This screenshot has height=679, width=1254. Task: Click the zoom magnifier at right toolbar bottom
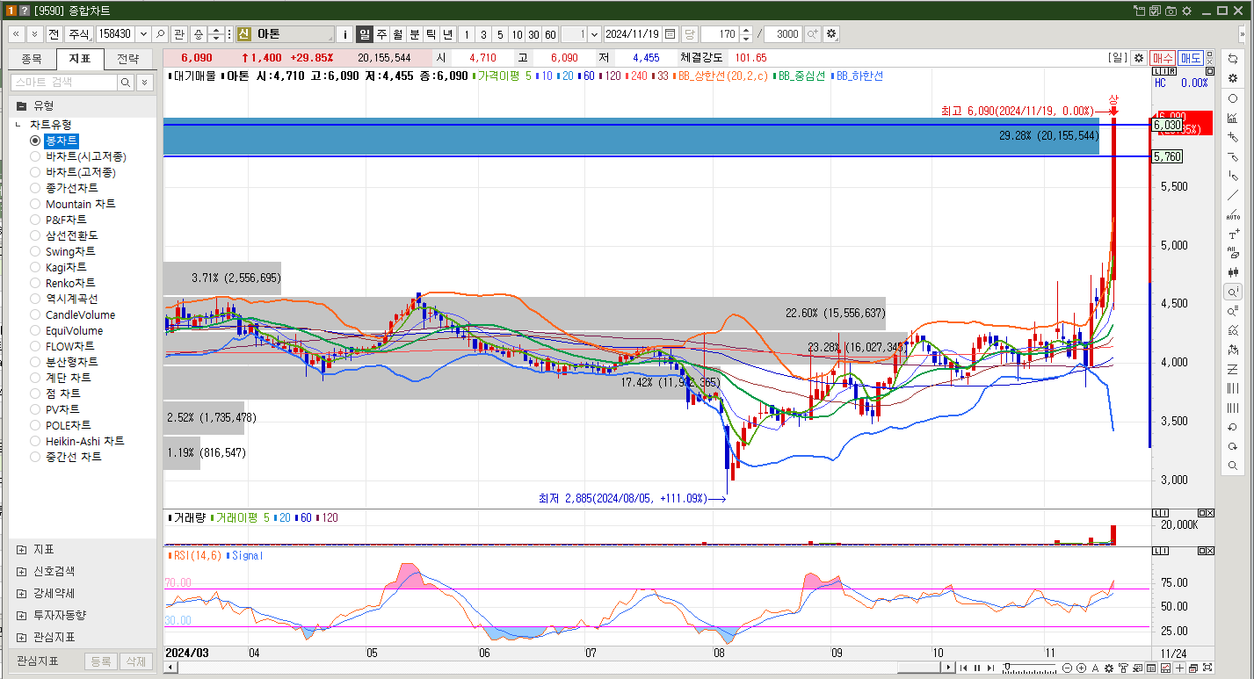[1233, 466]
